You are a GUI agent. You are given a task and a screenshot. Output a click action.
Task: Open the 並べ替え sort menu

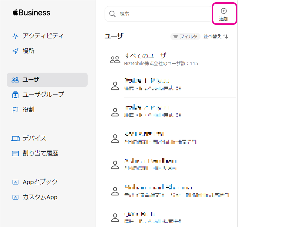tap(216, 37)
